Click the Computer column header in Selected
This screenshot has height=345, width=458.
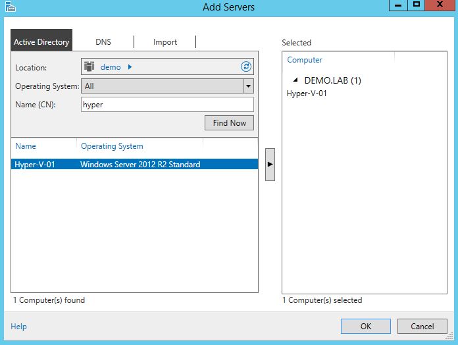point(305,60)
